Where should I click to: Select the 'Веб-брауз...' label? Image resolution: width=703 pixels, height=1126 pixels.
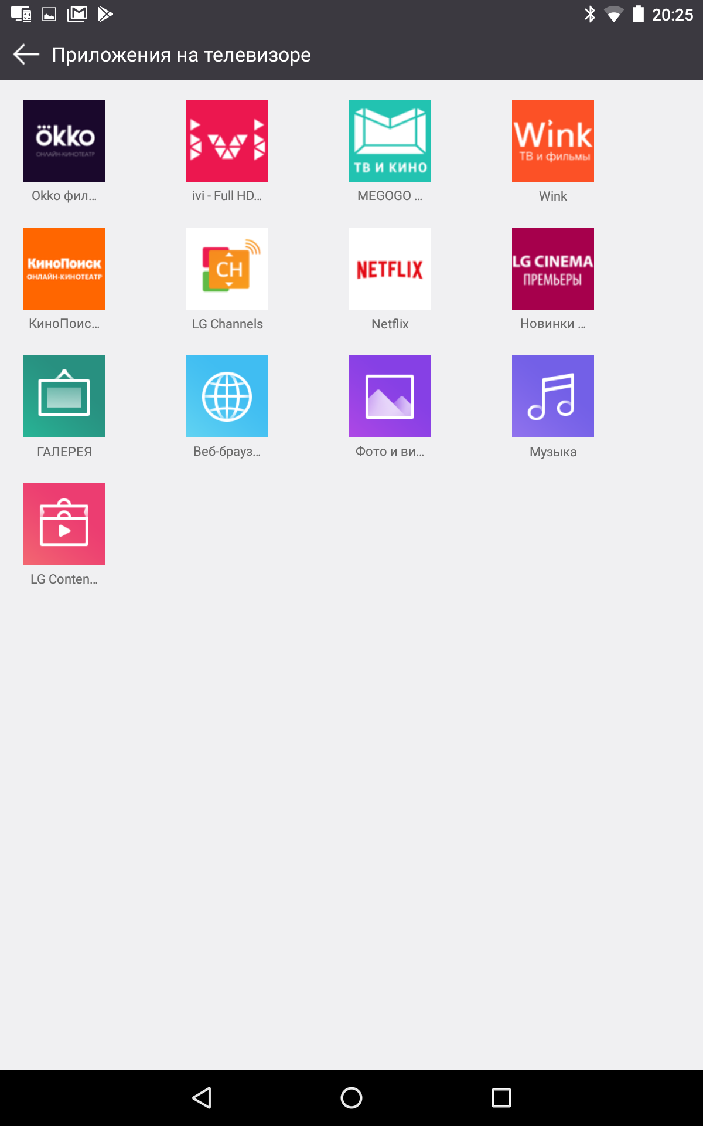[x=227, y=452]
